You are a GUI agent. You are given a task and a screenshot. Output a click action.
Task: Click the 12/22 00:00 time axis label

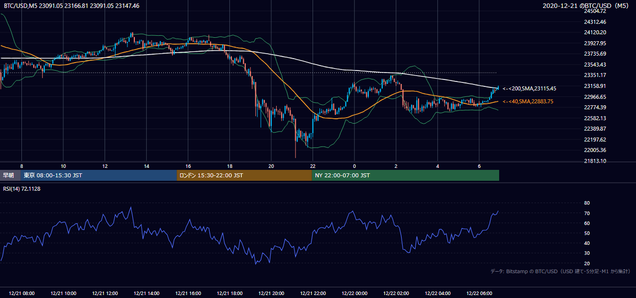click(x=354, y=294)
